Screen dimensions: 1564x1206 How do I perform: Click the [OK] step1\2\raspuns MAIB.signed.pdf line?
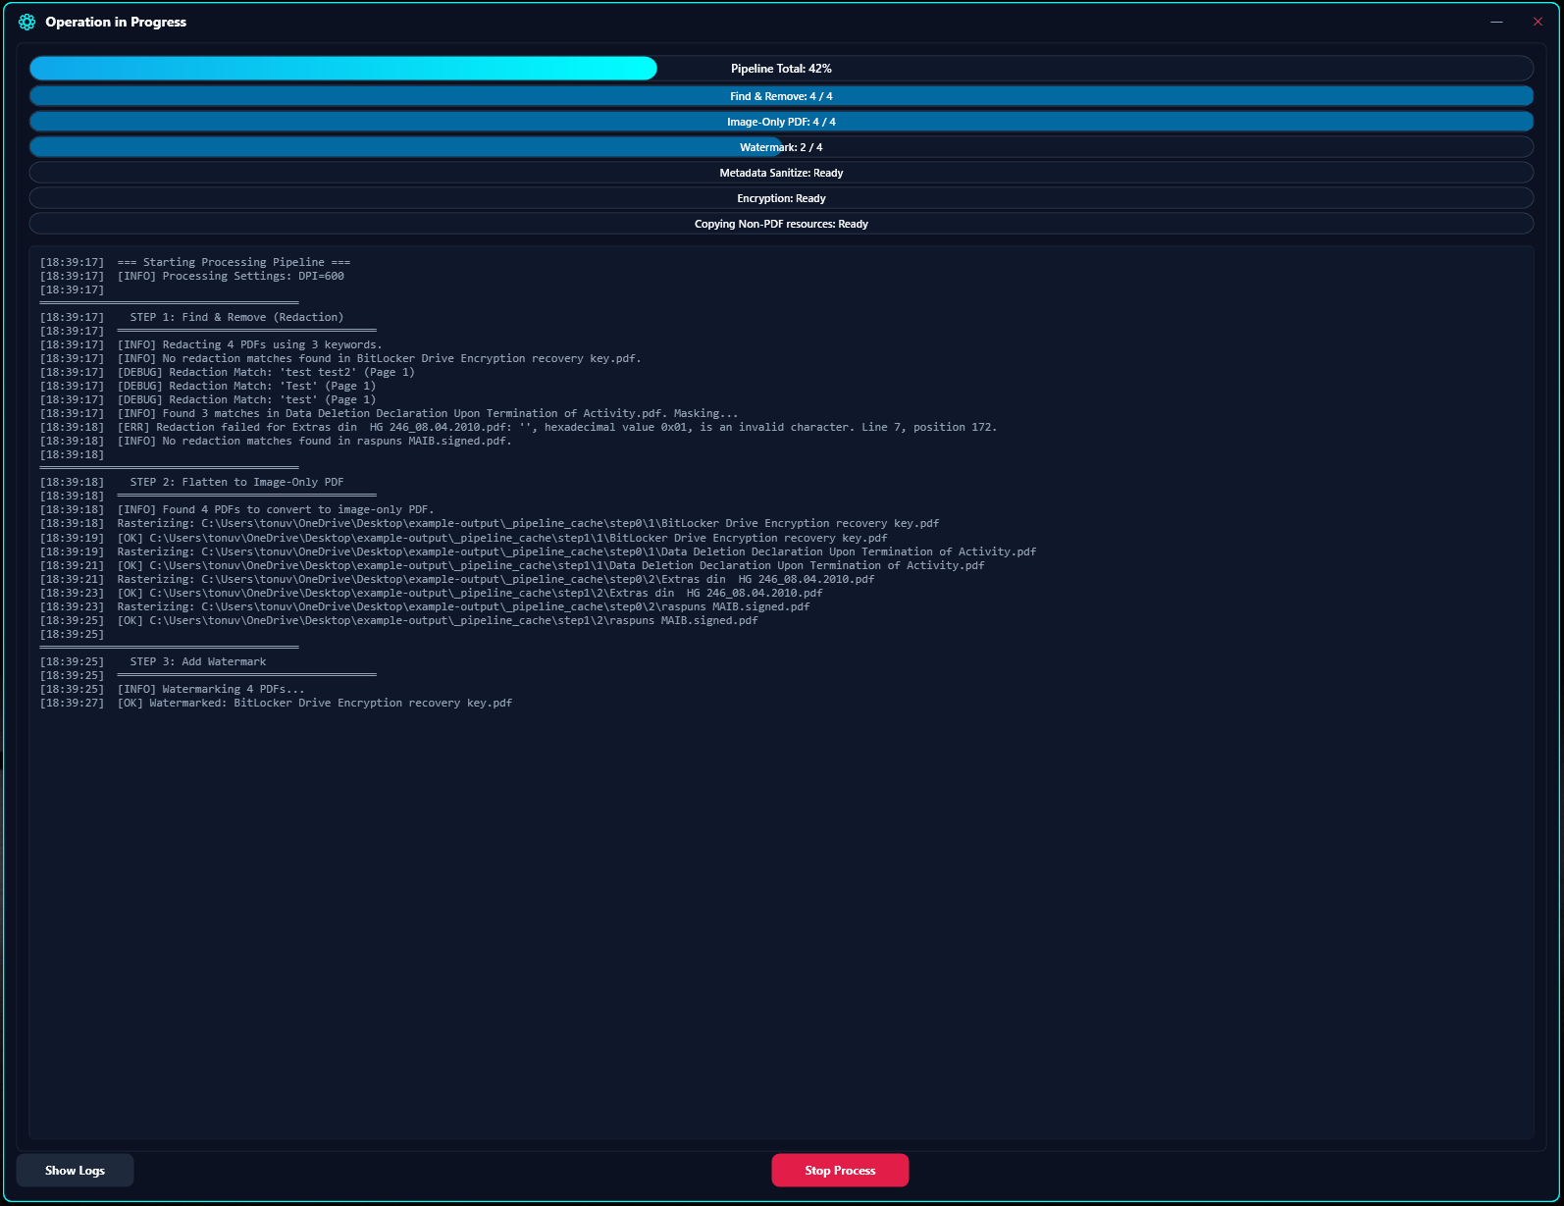pos(399,620)
